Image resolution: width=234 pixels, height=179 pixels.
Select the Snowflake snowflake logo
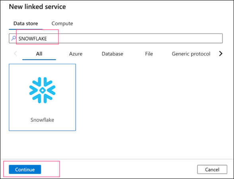coord(42,90)
